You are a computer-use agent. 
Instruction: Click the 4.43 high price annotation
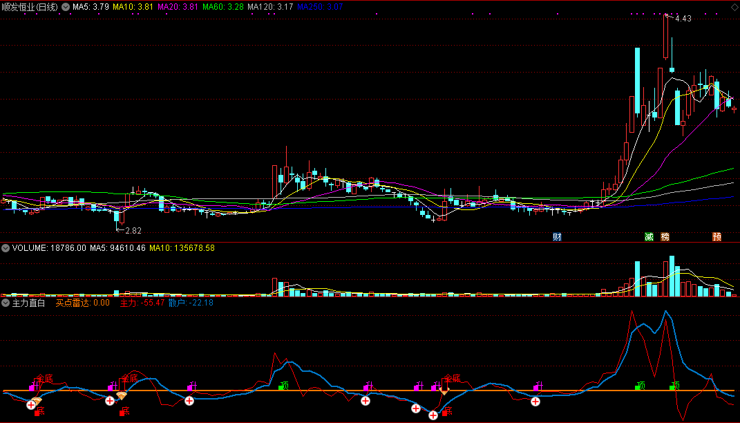tap(683, 19)
